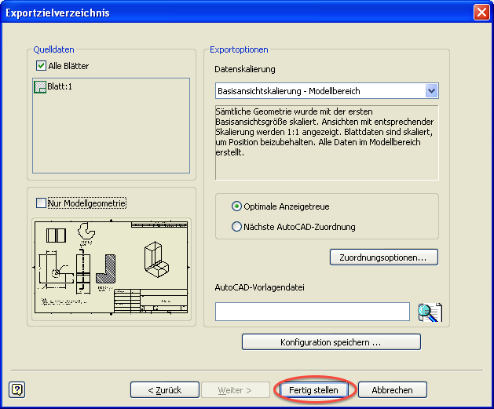Uncheck the Alle Blätter checkbox
Screen dimensions: 494x409
pyautogui.click(x=42, y=66)
